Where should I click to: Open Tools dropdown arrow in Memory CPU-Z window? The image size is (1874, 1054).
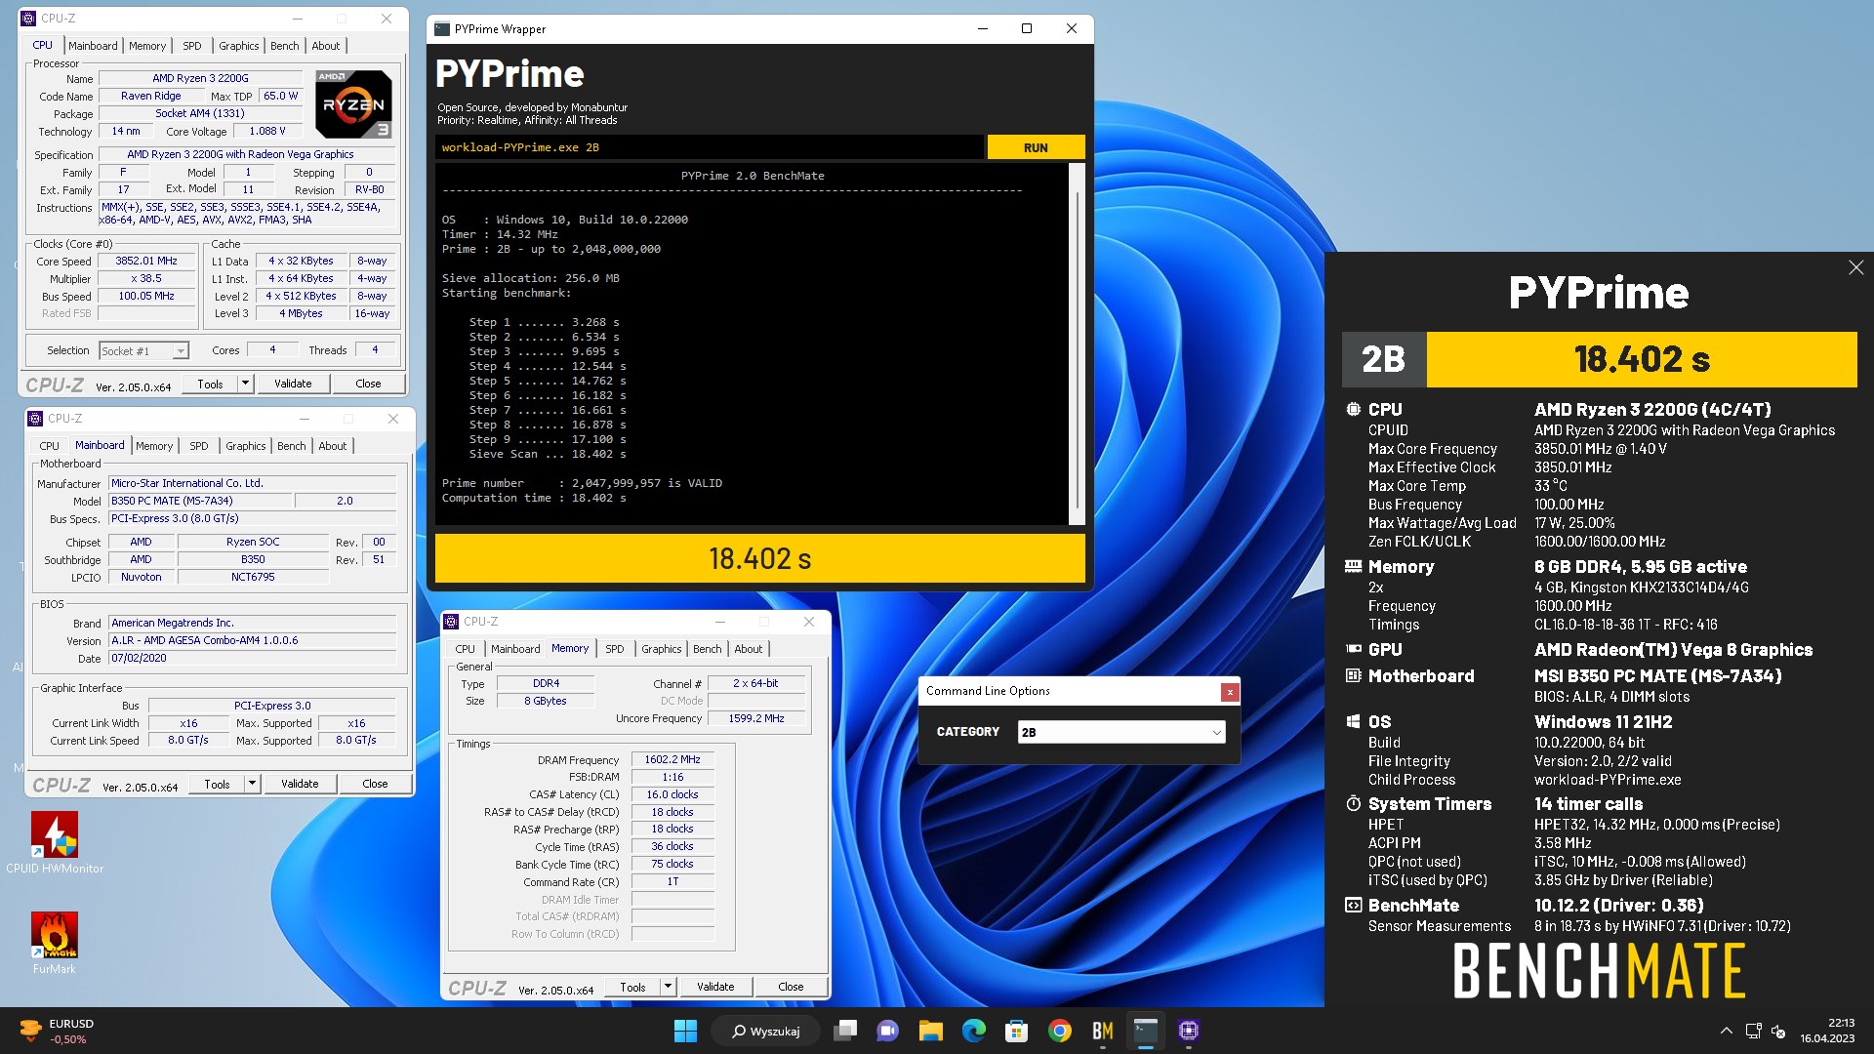coord(669,987)
